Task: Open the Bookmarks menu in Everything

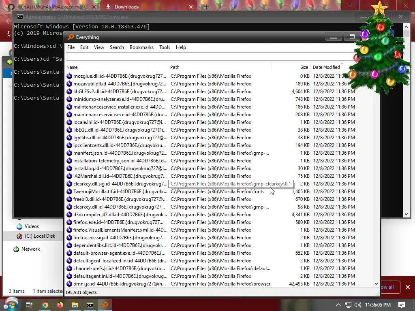Action: (141, 47)
